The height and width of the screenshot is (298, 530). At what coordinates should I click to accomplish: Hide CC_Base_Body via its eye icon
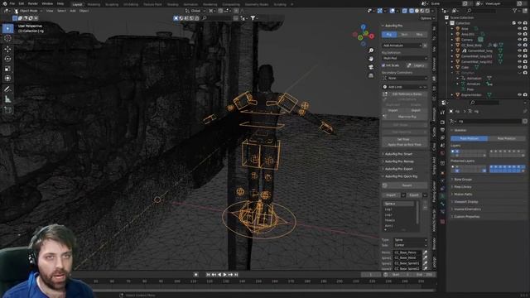pos(519,45)
